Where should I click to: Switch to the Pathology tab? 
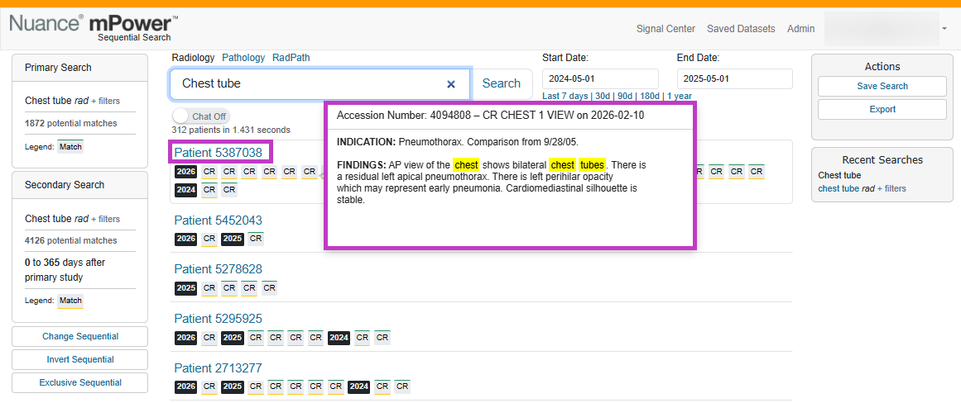pyautogui.click(x=243, y=58)
